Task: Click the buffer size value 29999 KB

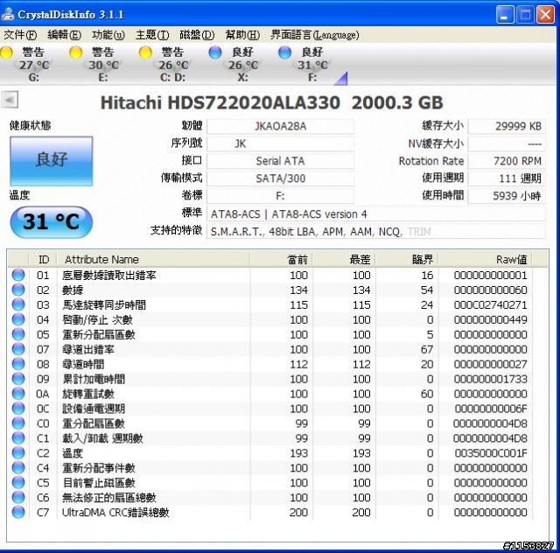Action: 507,127
